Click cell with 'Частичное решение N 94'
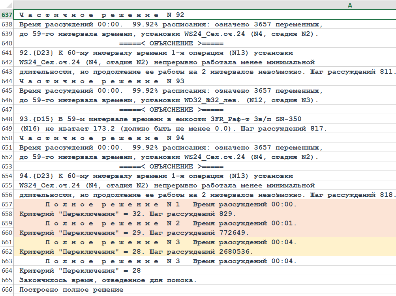The image size is (396, 296). (102, 138)
